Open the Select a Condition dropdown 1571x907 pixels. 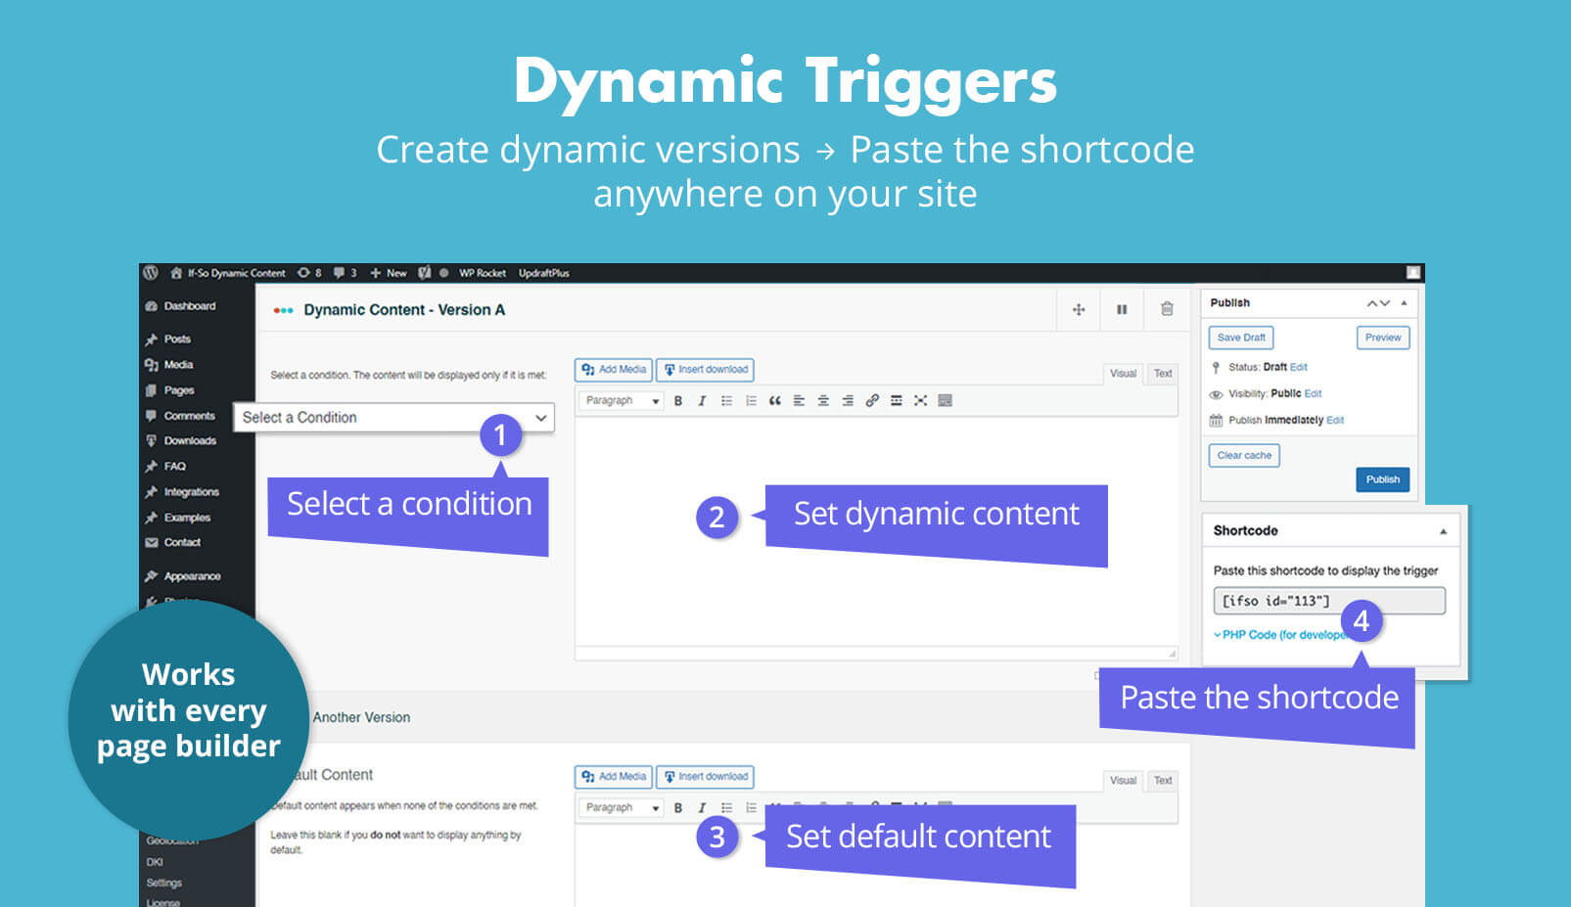click(x=392, y=417)
